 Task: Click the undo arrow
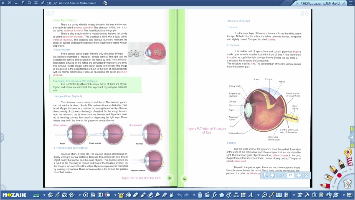179,195
